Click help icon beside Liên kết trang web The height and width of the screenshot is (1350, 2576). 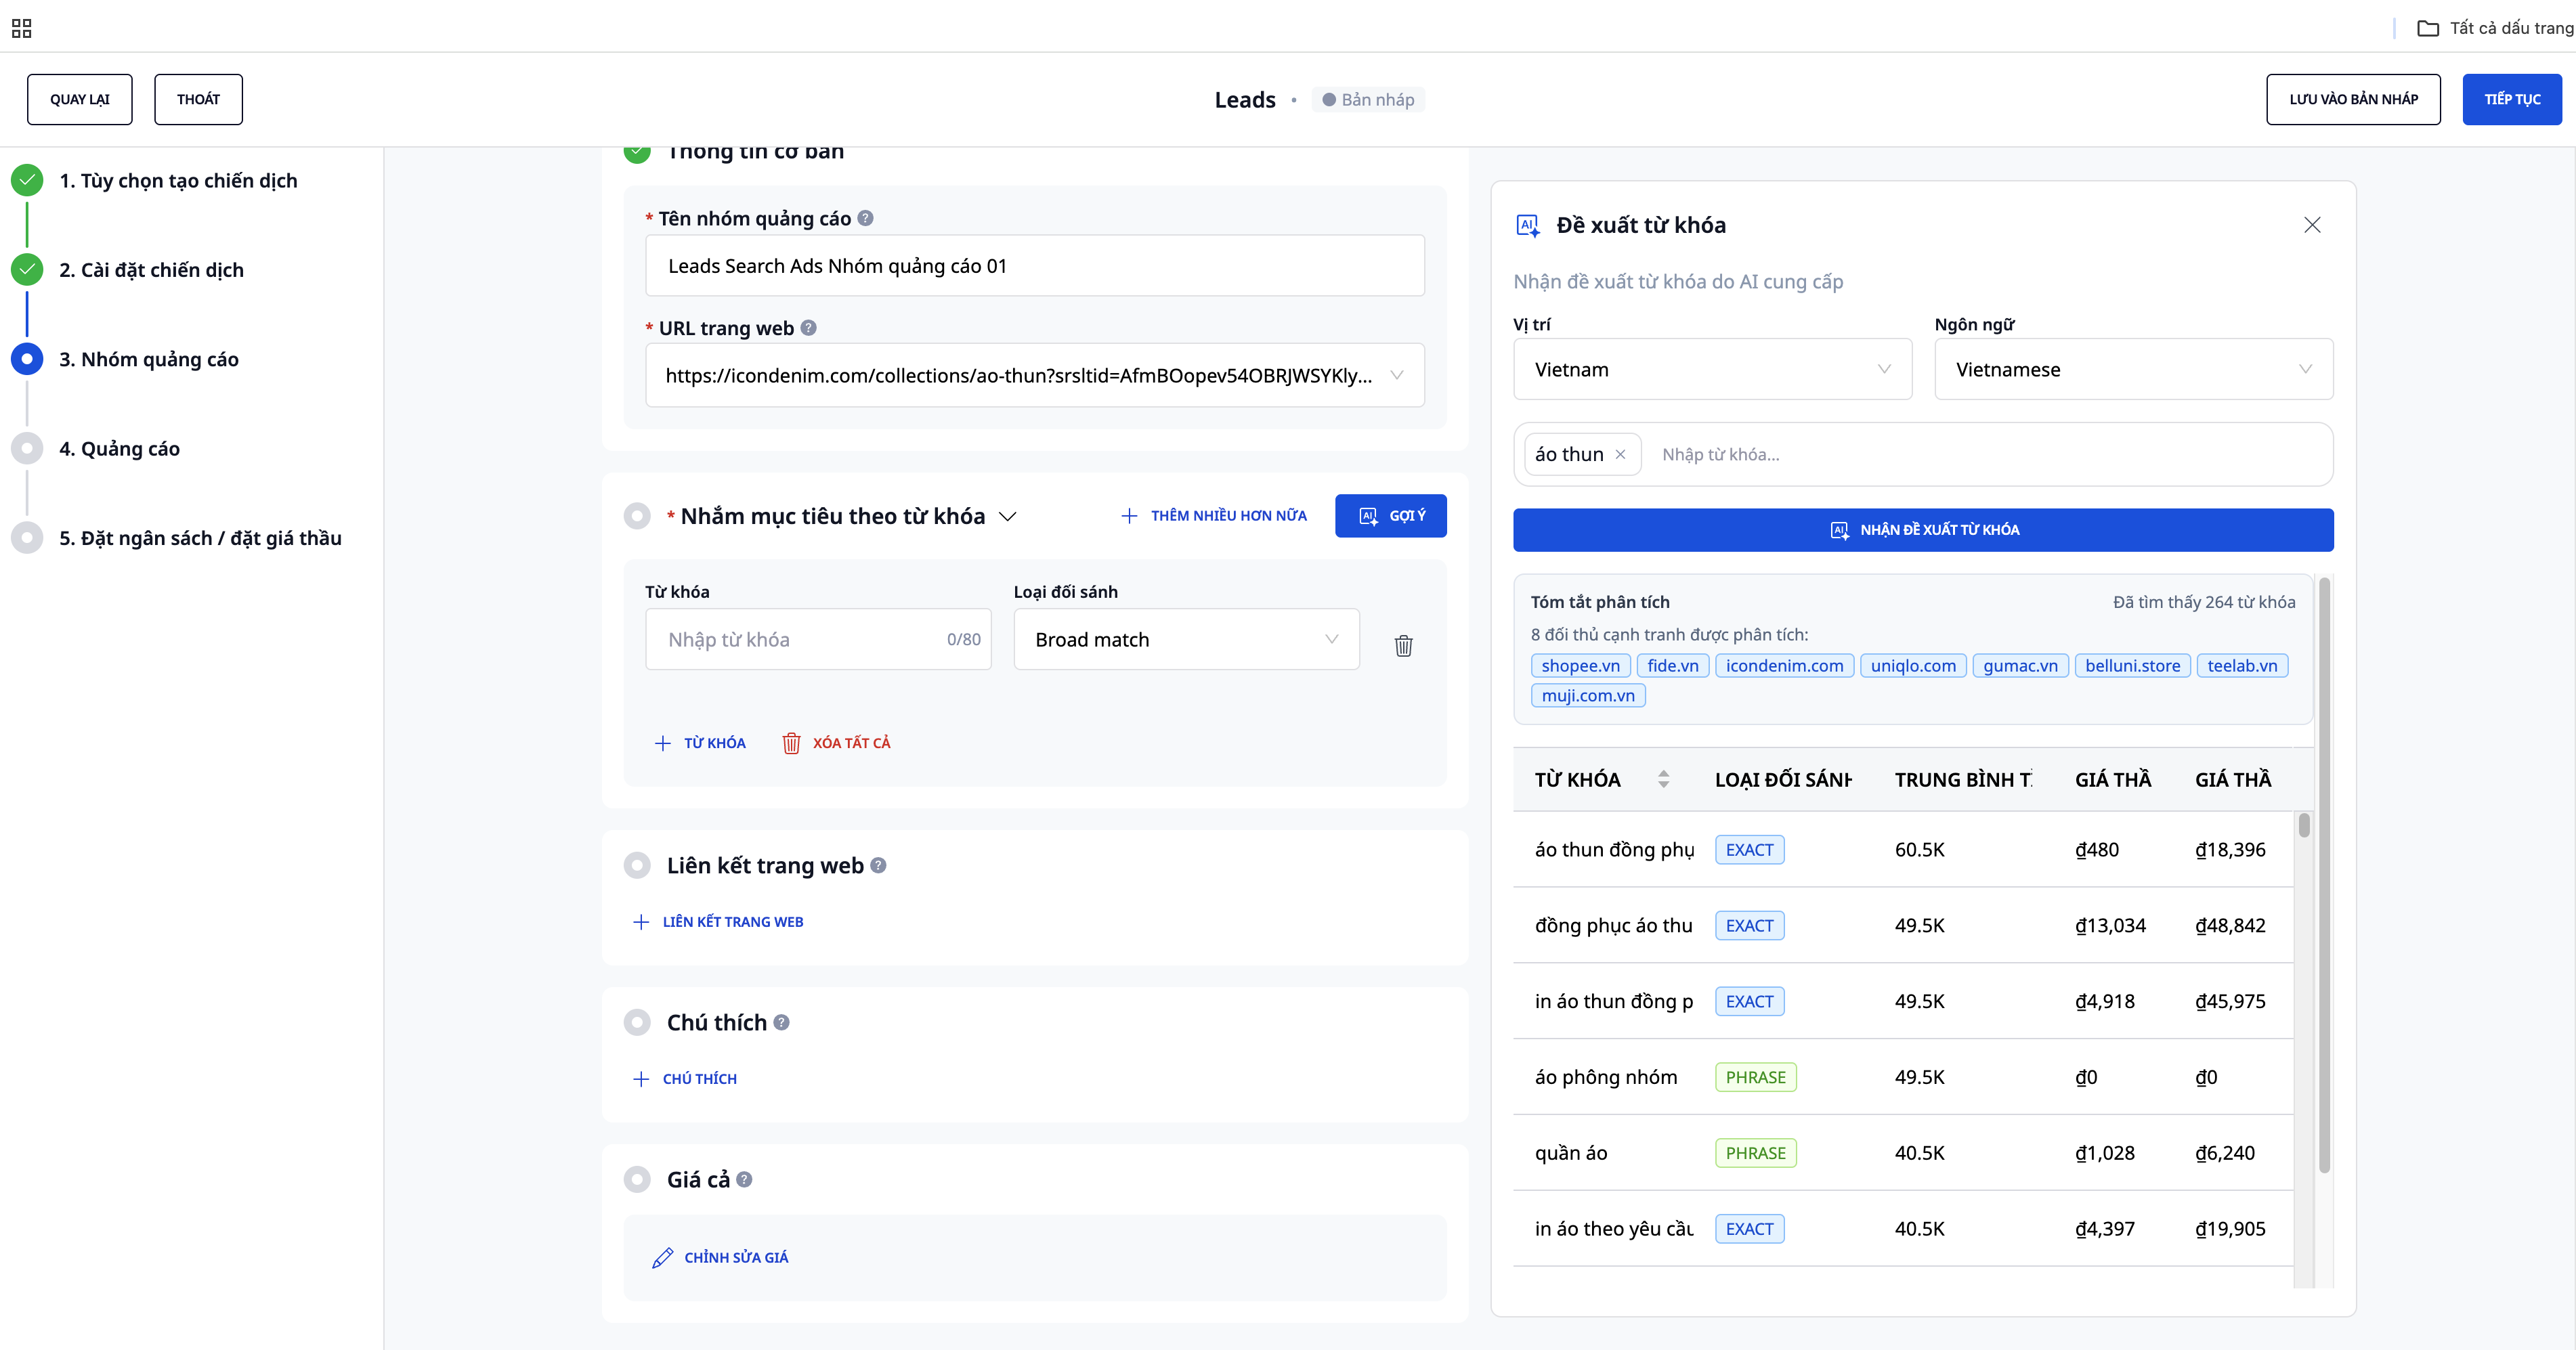click(878, 866)
